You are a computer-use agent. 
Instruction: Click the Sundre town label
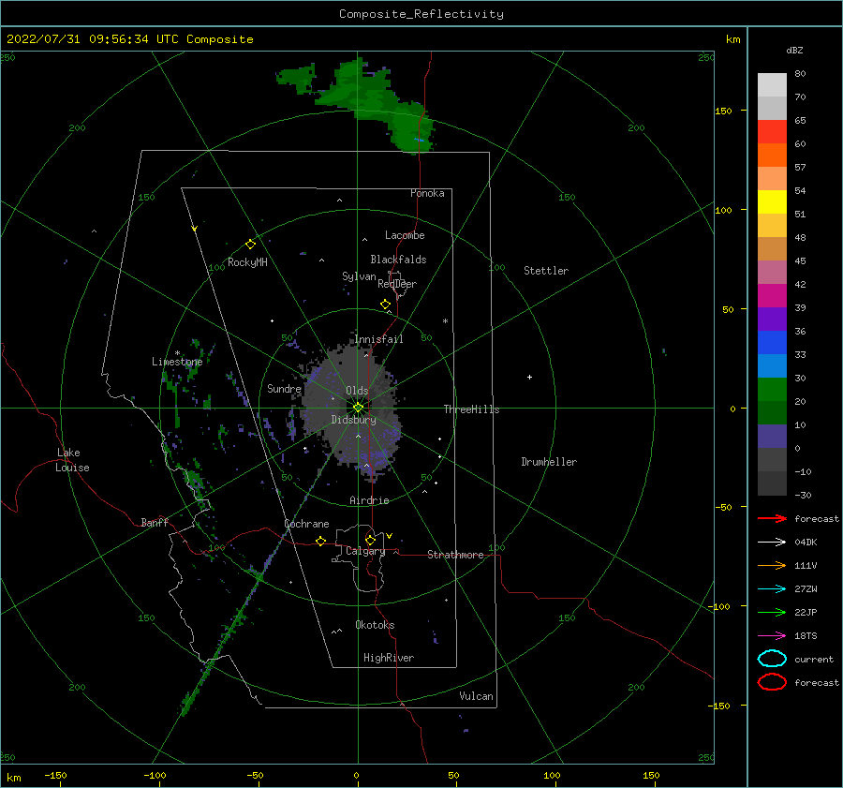click(x=284, y=388)
